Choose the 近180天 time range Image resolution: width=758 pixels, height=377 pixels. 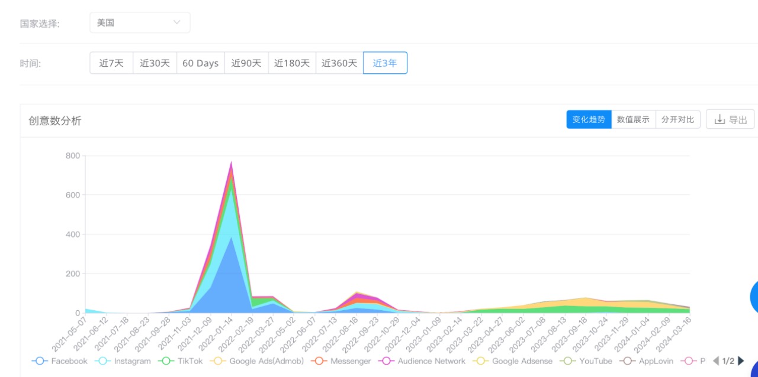[292, 63]
